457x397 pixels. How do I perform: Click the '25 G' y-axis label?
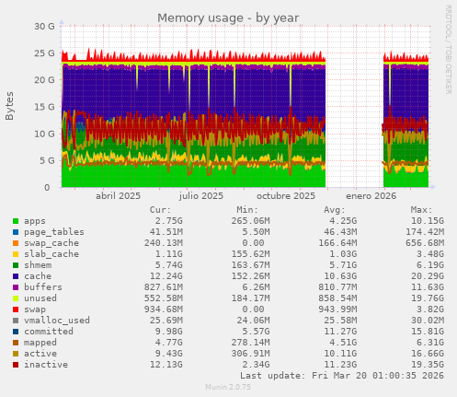click(x=44, y=53)
